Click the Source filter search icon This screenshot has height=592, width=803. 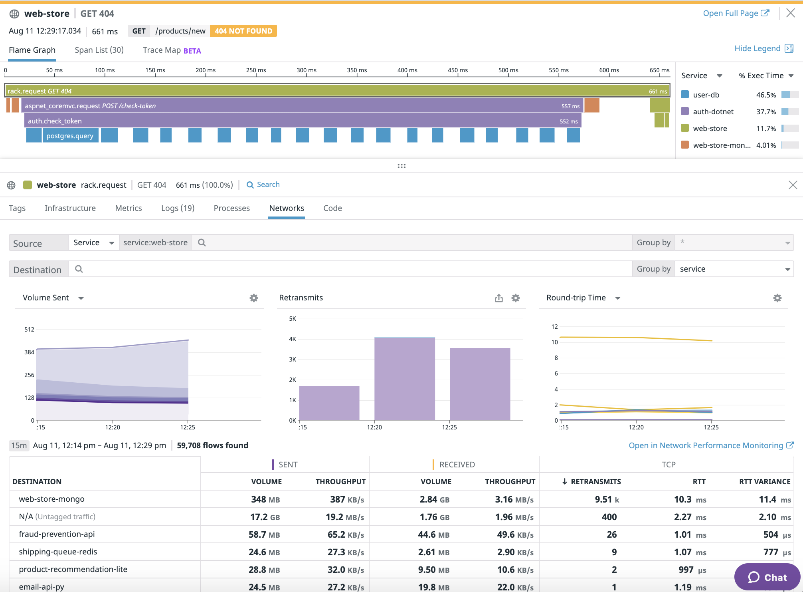[x=202, y=243]
